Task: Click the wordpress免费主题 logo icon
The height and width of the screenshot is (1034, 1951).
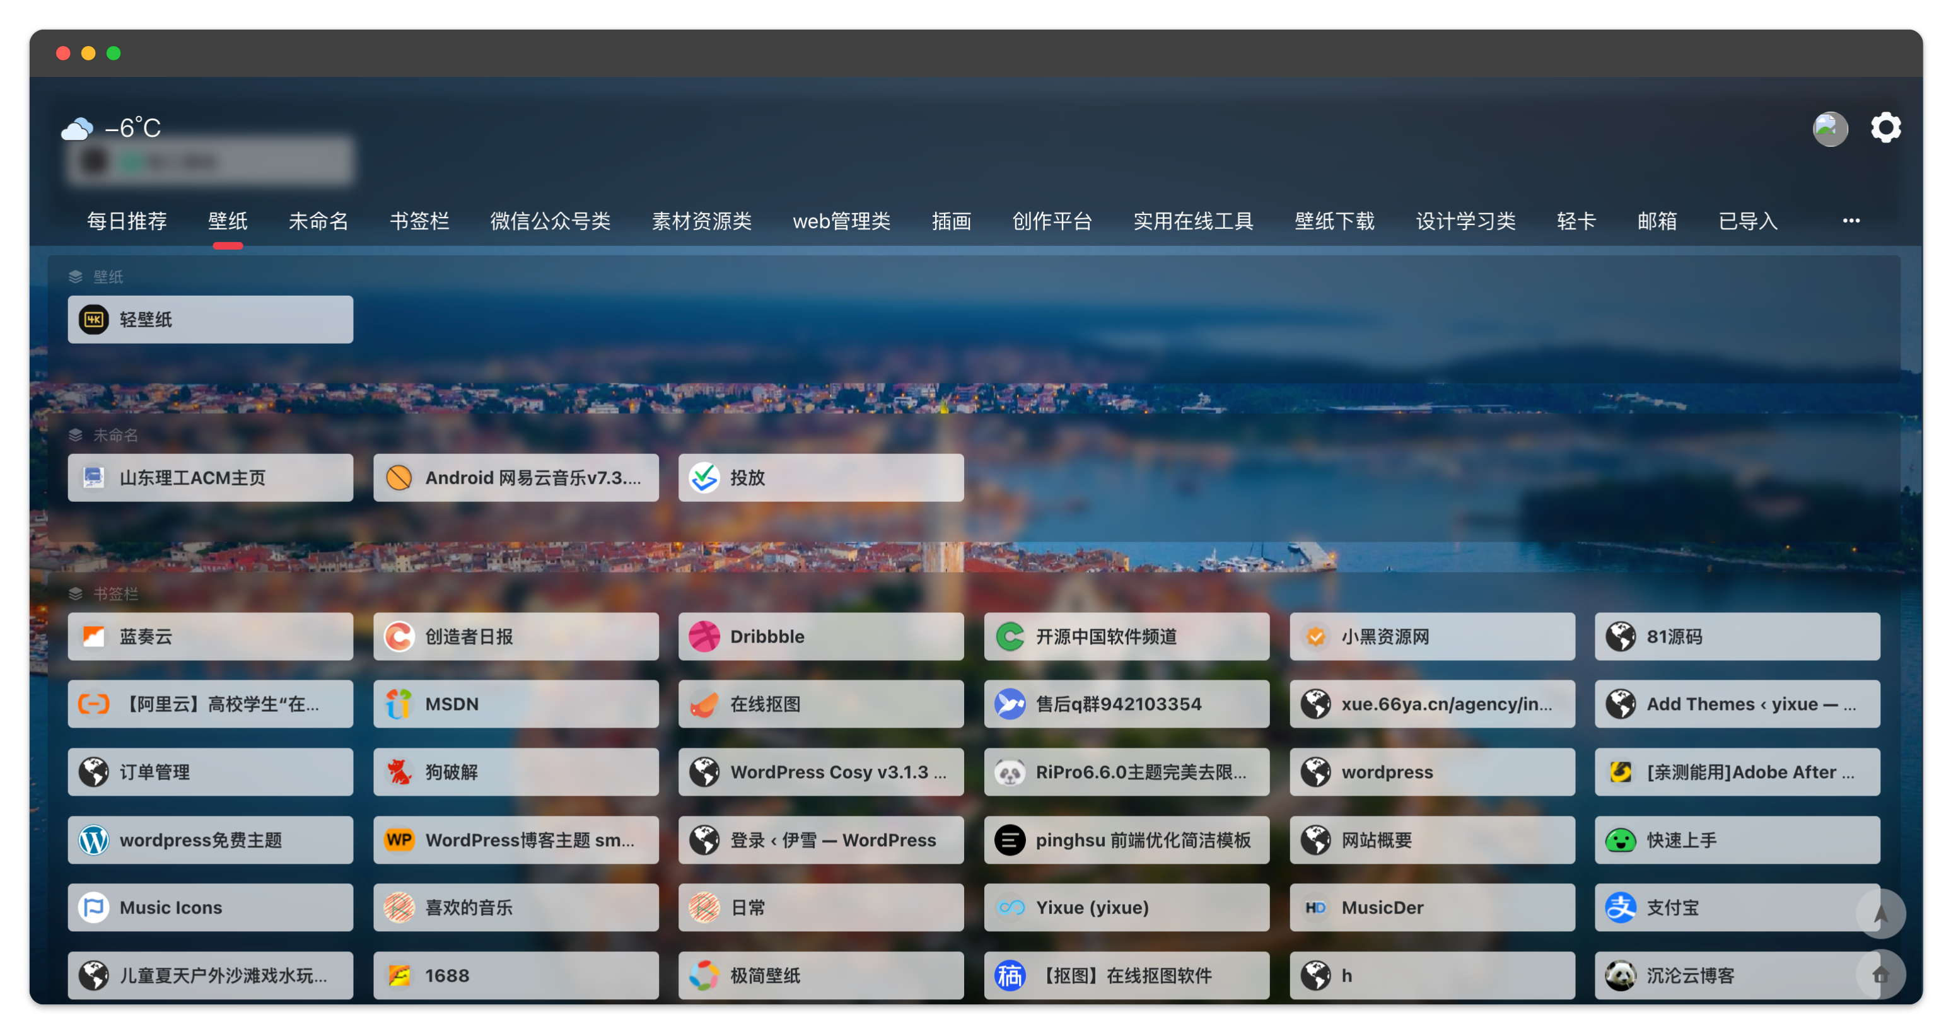Action: point(94,840)
